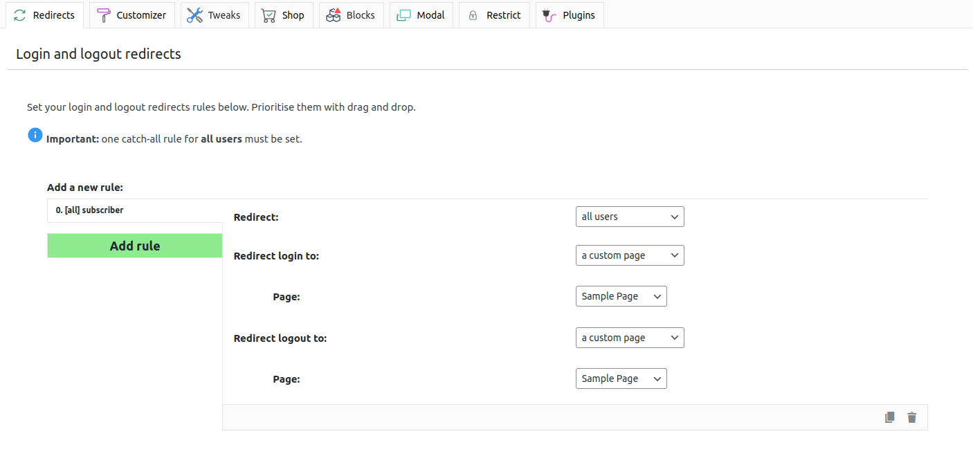
Task: Switch to the Tweaks tab
Action: pos(215,15)
